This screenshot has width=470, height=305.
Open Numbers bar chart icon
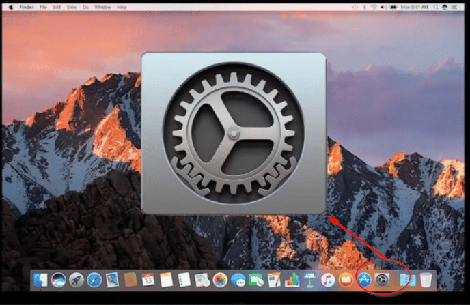[292, 280]
